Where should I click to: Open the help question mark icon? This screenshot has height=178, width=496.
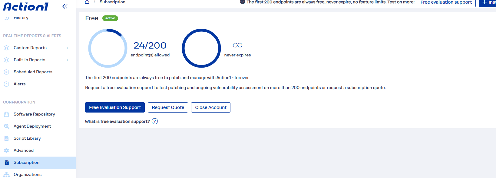(x=155, y=121)
